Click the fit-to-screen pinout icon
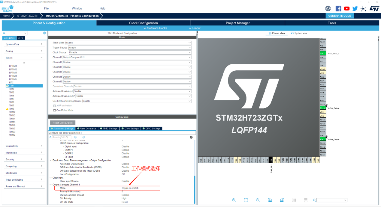 [x=246, y=200]
